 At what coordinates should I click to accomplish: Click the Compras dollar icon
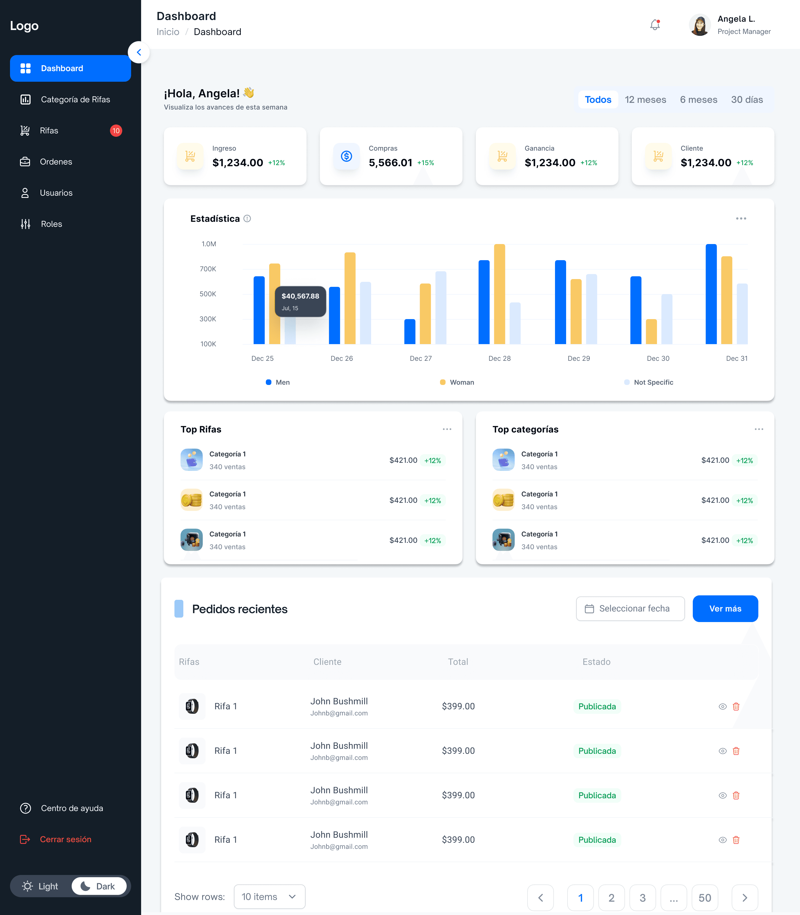346,156
